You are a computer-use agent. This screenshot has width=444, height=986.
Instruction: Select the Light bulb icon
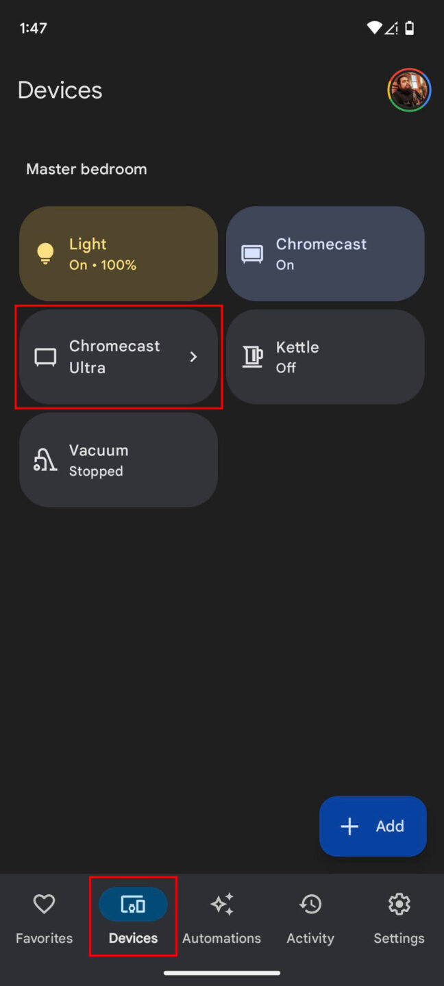[44, 253]
